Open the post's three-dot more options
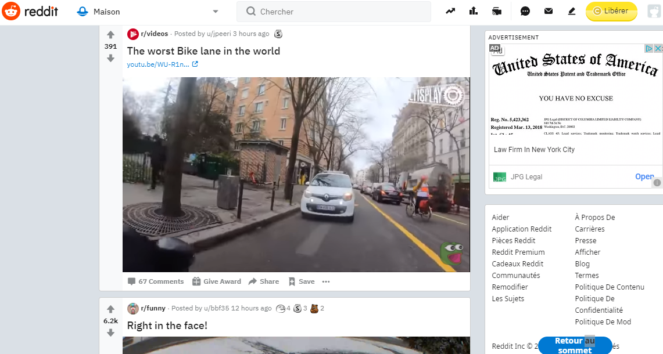 (326, 281)
